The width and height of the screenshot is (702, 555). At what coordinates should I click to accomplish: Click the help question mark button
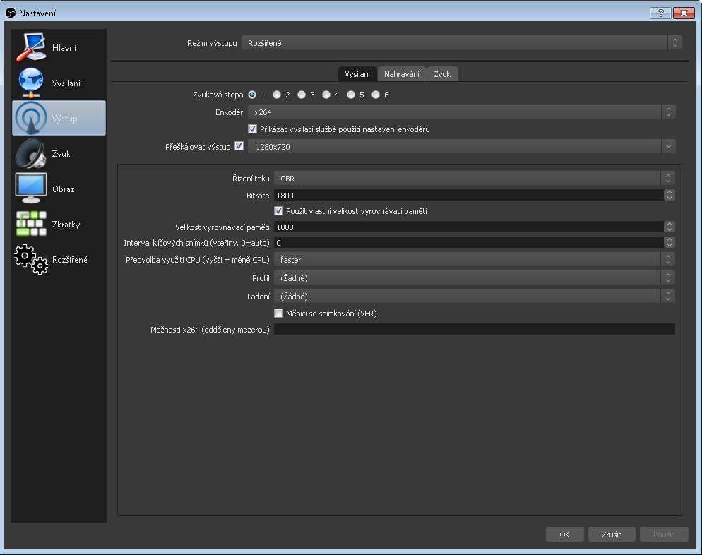click(x=660, y=13)
